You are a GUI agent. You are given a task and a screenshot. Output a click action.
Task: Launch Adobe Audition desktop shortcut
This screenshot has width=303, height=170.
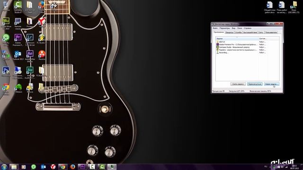pyautogui.click(x=30, y=73)
